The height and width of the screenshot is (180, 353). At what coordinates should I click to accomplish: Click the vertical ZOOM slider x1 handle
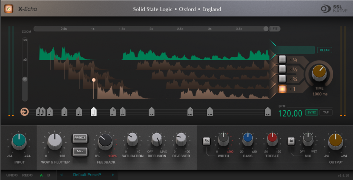[25, 79]
